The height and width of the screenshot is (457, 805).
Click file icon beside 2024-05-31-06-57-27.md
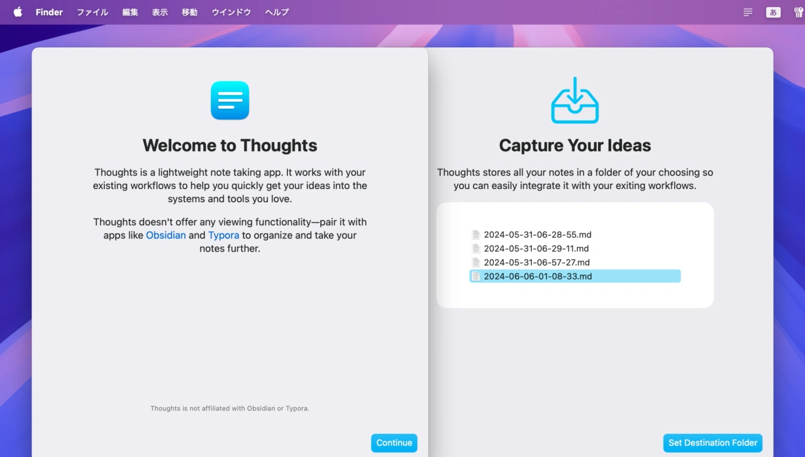pyautogui.click(x=476, y=262)
